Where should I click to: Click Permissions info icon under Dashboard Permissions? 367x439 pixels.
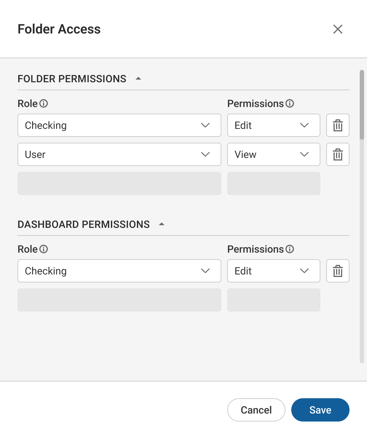[290, 249]
